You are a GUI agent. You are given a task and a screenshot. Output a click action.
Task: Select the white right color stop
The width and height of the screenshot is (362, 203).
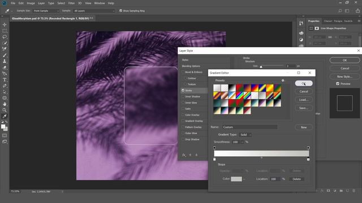(x=308, y=159)
